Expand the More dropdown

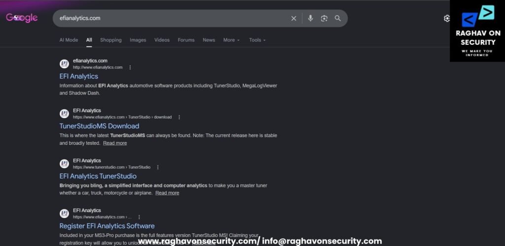point(232,40)
